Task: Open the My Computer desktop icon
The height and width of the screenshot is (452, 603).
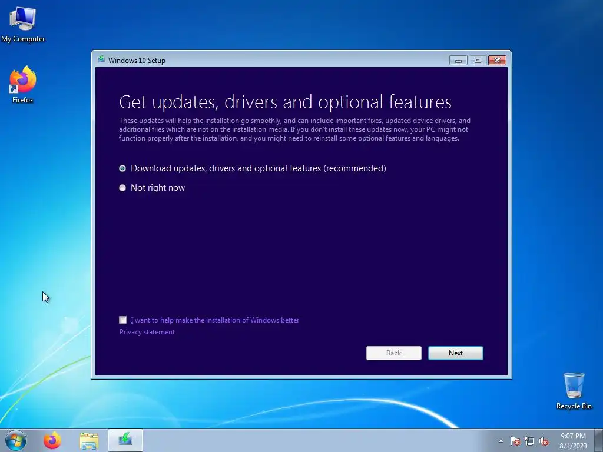Action: [x=23, y=24]
